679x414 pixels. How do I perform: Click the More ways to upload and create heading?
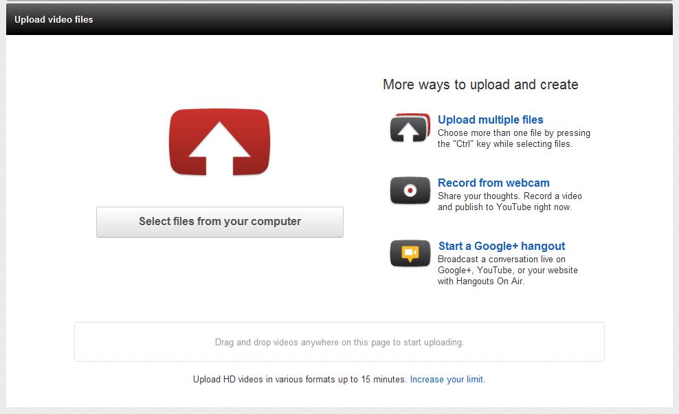tap(480, 84)
